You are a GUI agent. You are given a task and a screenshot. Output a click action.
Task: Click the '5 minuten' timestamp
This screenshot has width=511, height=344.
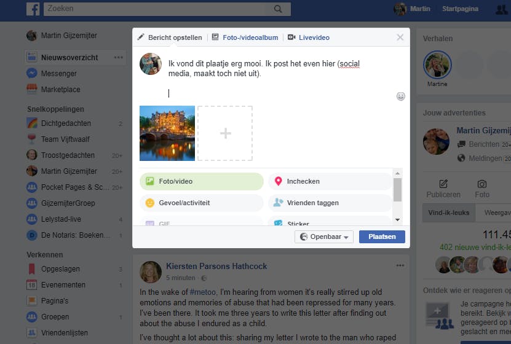(181, 278)
